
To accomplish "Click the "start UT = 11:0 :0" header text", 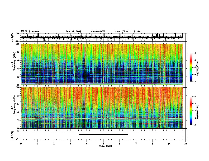I will [127, 32].
